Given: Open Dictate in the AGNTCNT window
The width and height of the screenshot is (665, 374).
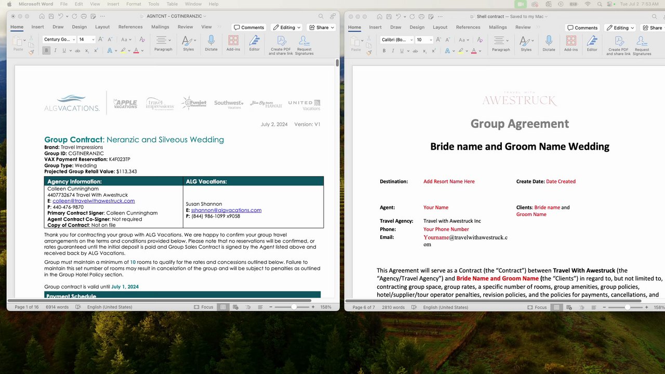Looking at the screenshot, I should (x=211, y=43).
